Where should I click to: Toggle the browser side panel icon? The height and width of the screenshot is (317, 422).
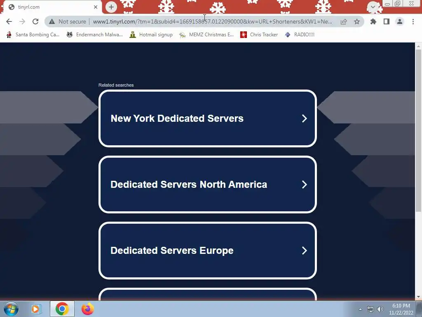click(387, 21)
